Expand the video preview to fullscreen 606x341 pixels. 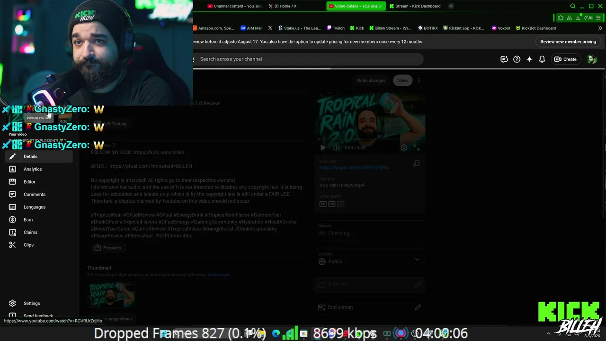pos(416,148)
